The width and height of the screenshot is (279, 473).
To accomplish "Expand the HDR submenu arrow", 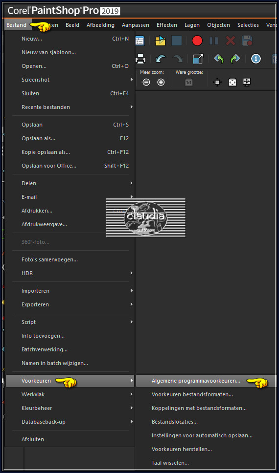I will tap(132, 273).
